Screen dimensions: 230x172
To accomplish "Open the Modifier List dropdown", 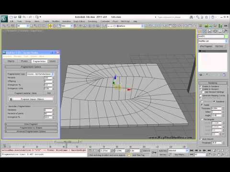I will [213, 41].
